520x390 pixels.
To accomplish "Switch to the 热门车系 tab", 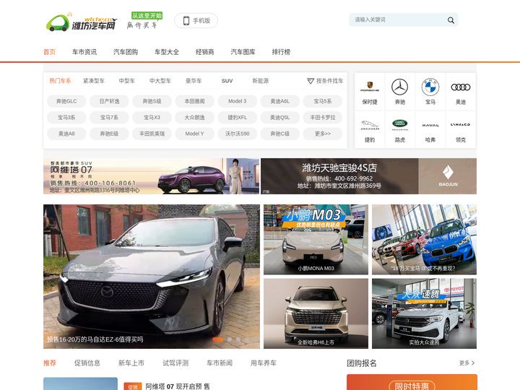I will pos(60,81).
